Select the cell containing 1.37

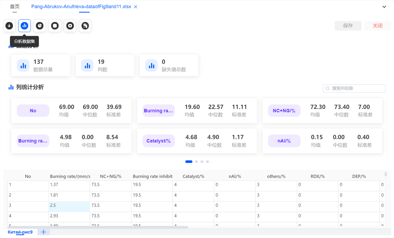click(x=69, y=186)
